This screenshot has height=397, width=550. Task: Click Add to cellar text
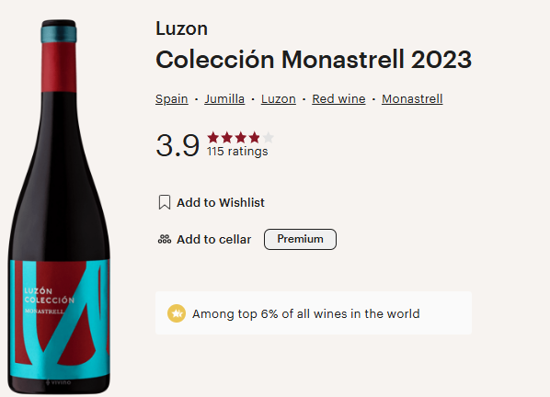click(214, 239)
